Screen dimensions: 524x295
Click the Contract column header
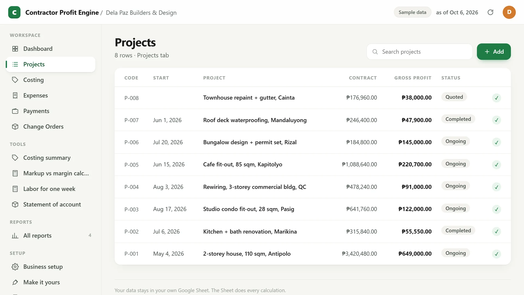tap(363, 78)
